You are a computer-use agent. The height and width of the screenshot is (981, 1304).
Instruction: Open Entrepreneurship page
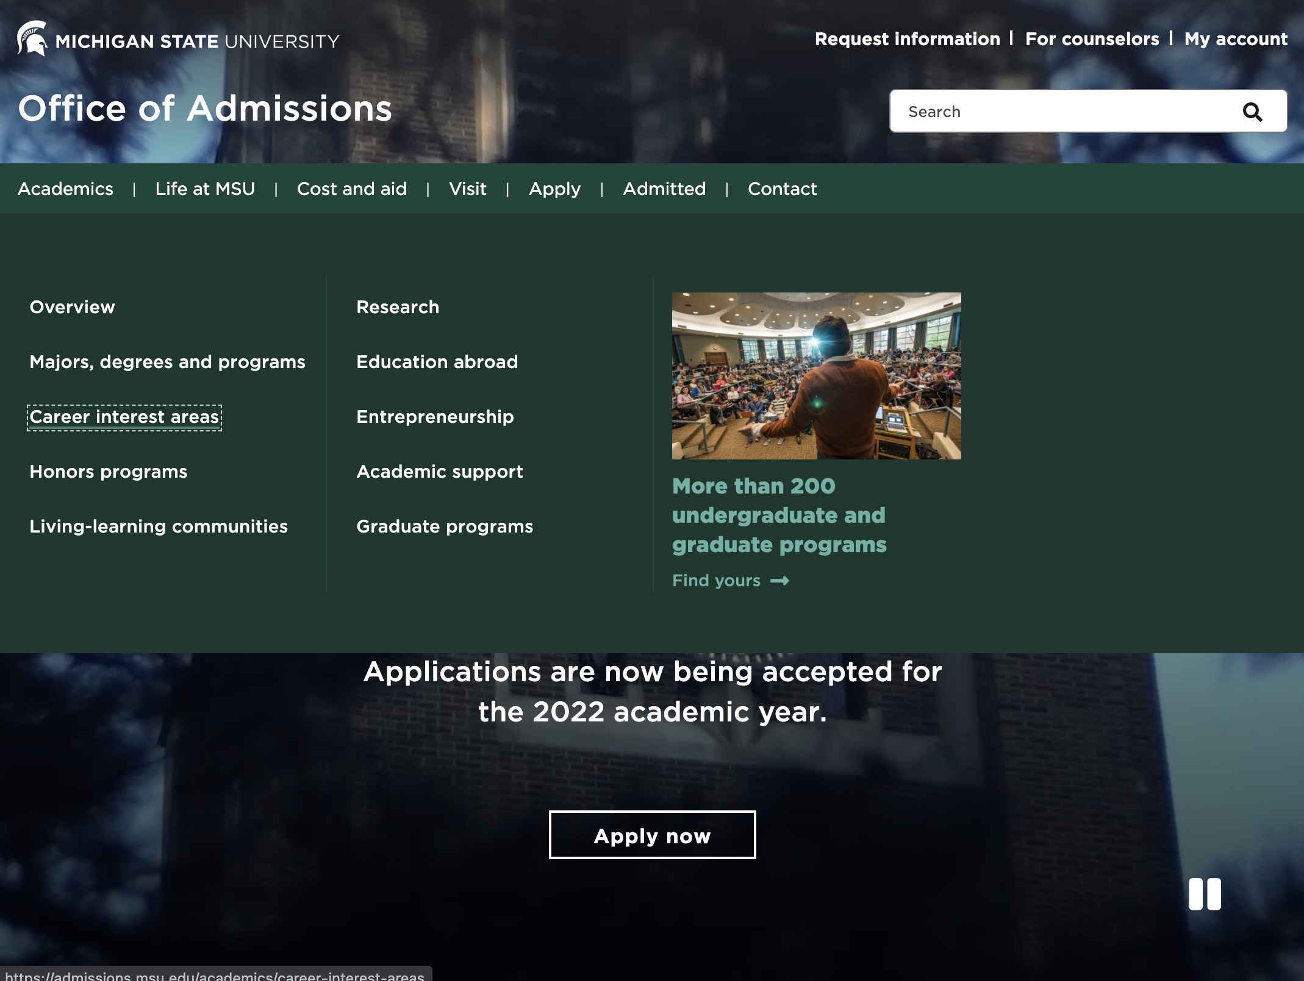coord(435,417)
